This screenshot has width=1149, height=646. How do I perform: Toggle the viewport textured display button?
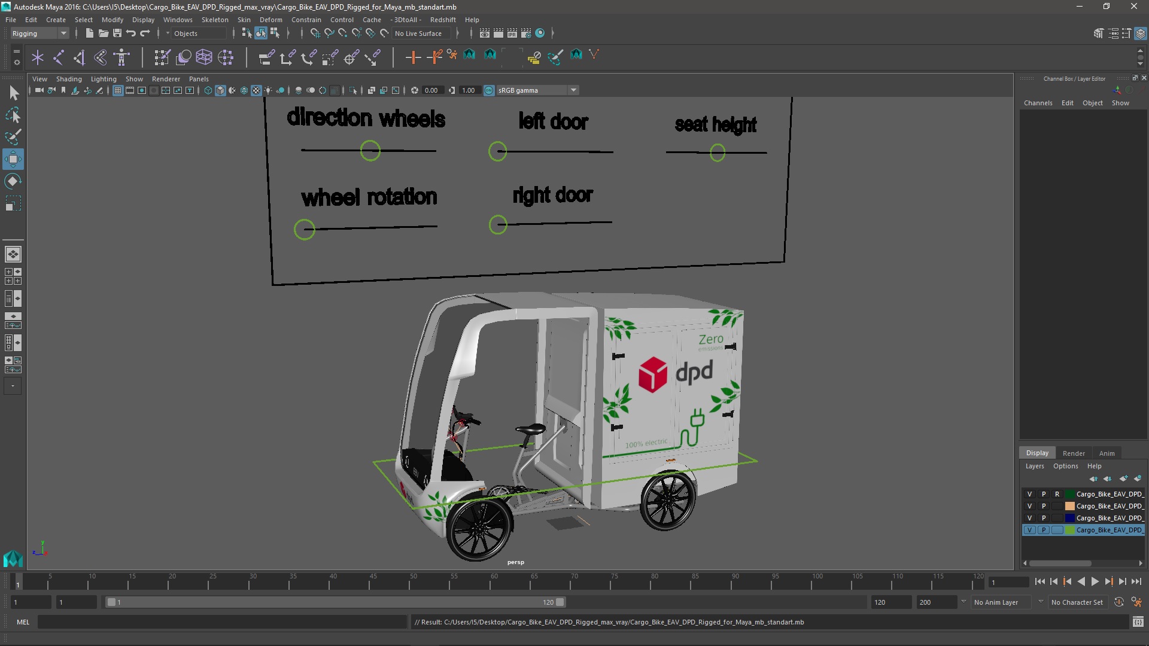(x=256, y=90)
